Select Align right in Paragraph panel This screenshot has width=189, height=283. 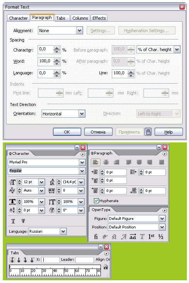click(116, 162)
